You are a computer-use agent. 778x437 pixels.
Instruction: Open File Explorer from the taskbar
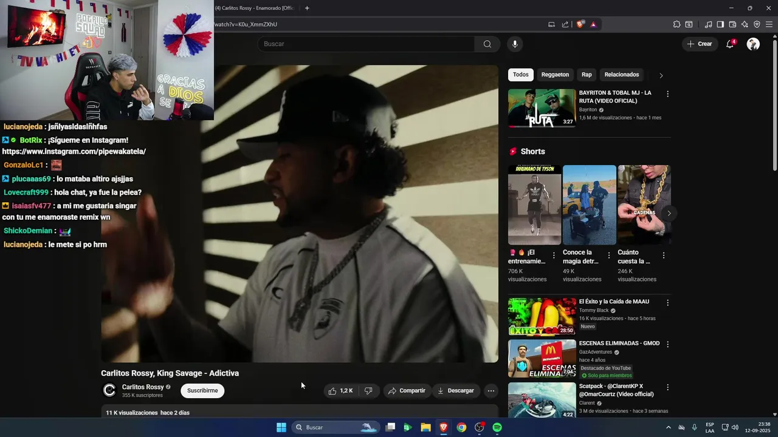click(425, 427)
